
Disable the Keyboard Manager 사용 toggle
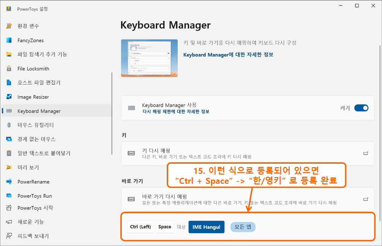[x=361, y=108]
